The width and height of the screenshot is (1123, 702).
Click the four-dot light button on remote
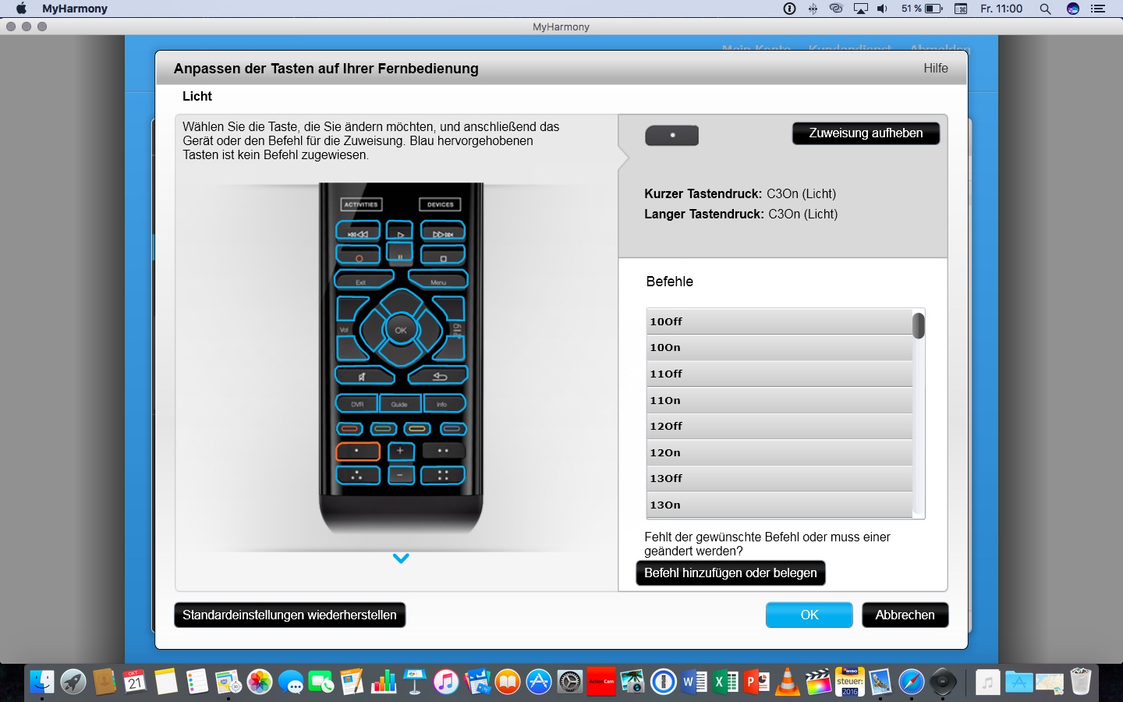pos(443,475)
